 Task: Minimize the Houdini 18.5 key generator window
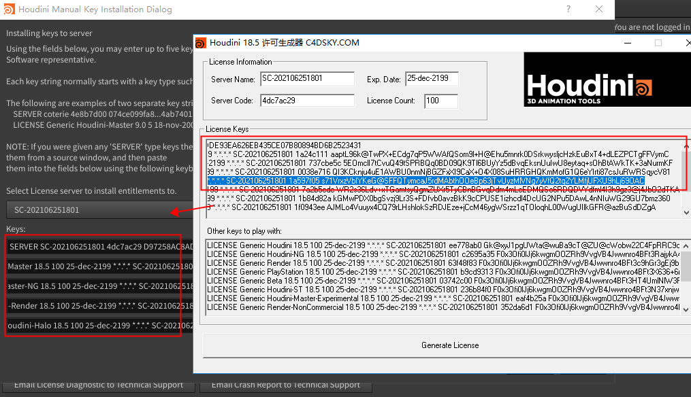628,43
